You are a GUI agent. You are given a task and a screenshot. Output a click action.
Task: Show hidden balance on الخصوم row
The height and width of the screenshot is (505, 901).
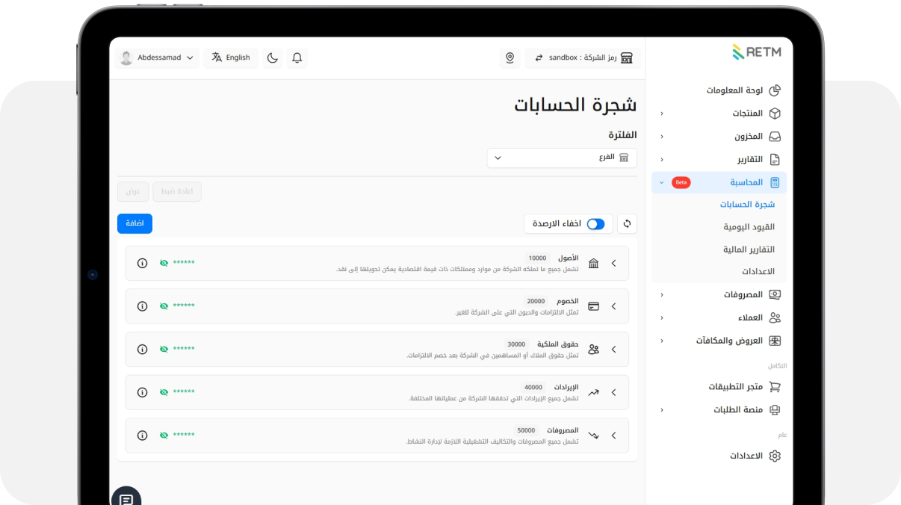[164, 306]
